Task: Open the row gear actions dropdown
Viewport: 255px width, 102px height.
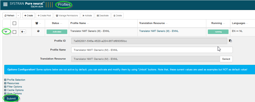Action: point(23,32)
